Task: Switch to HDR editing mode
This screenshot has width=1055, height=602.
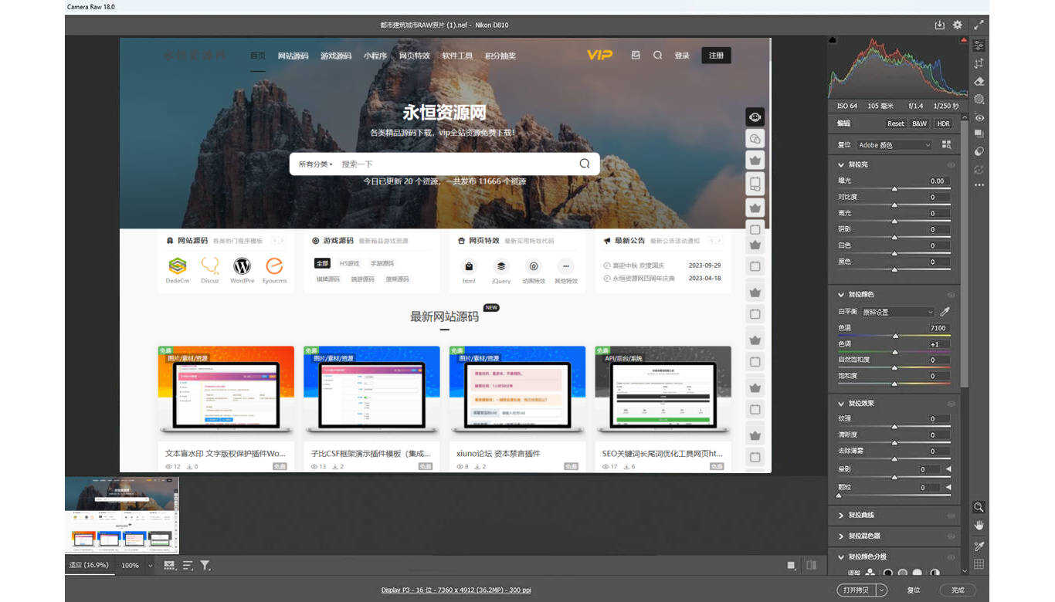Action: pos(943,123)
